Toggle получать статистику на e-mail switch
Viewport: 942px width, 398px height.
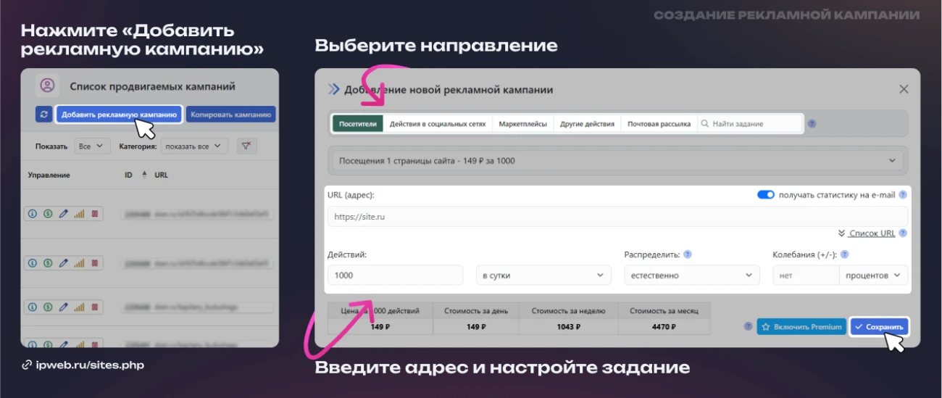(x=765, y=195)
